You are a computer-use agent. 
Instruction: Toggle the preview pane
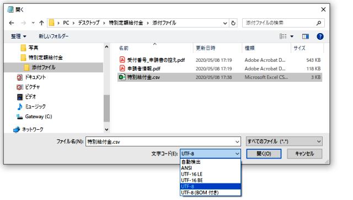[305, 36]
